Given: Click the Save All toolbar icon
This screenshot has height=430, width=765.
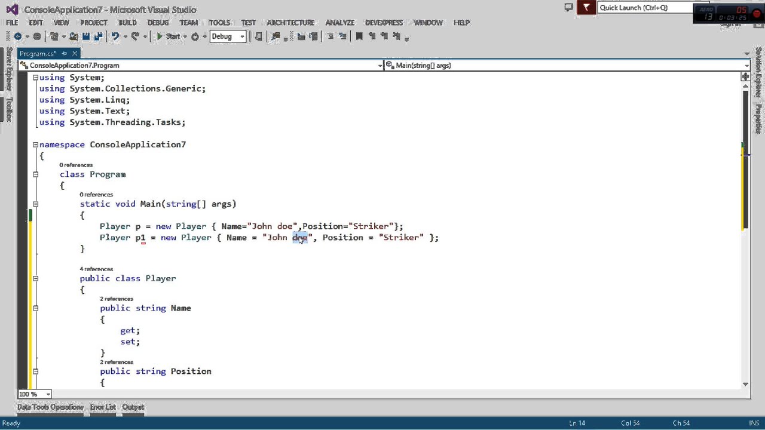Looking at the screenshot, I should pos(99,36).
